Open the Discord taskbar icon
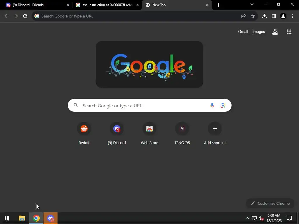299x224 pixels. click(51, 218)
